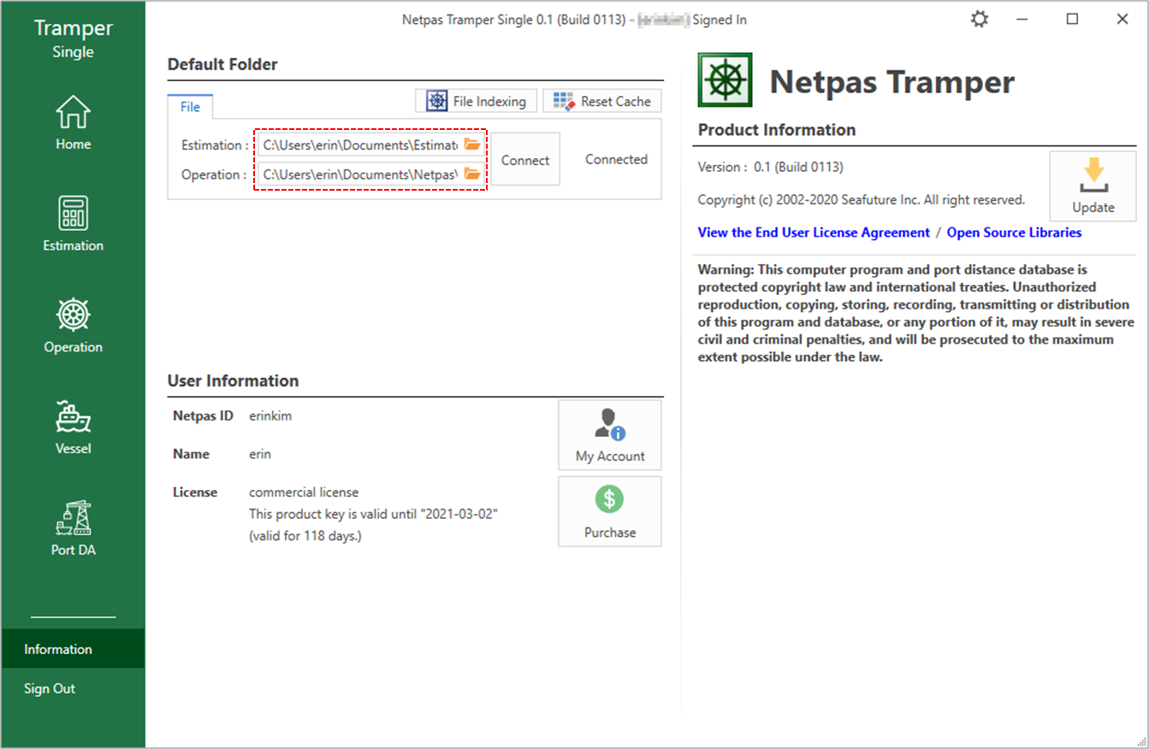The width and height of the screenshot is (1149, 749).
Task: Open the Open Source Libraries link
Action: click(x=1014, y=233)
